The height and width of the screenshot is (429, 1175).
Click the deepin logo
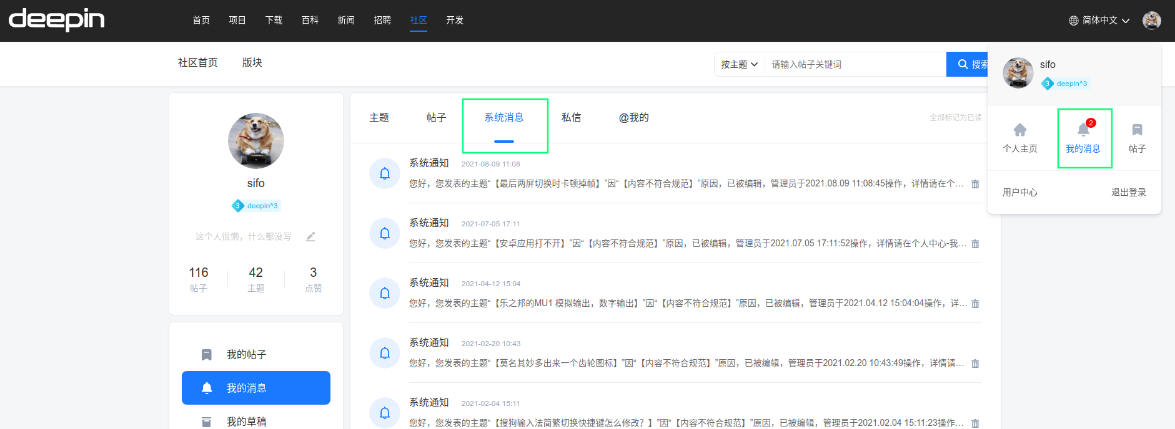click(x=56, y=20)
